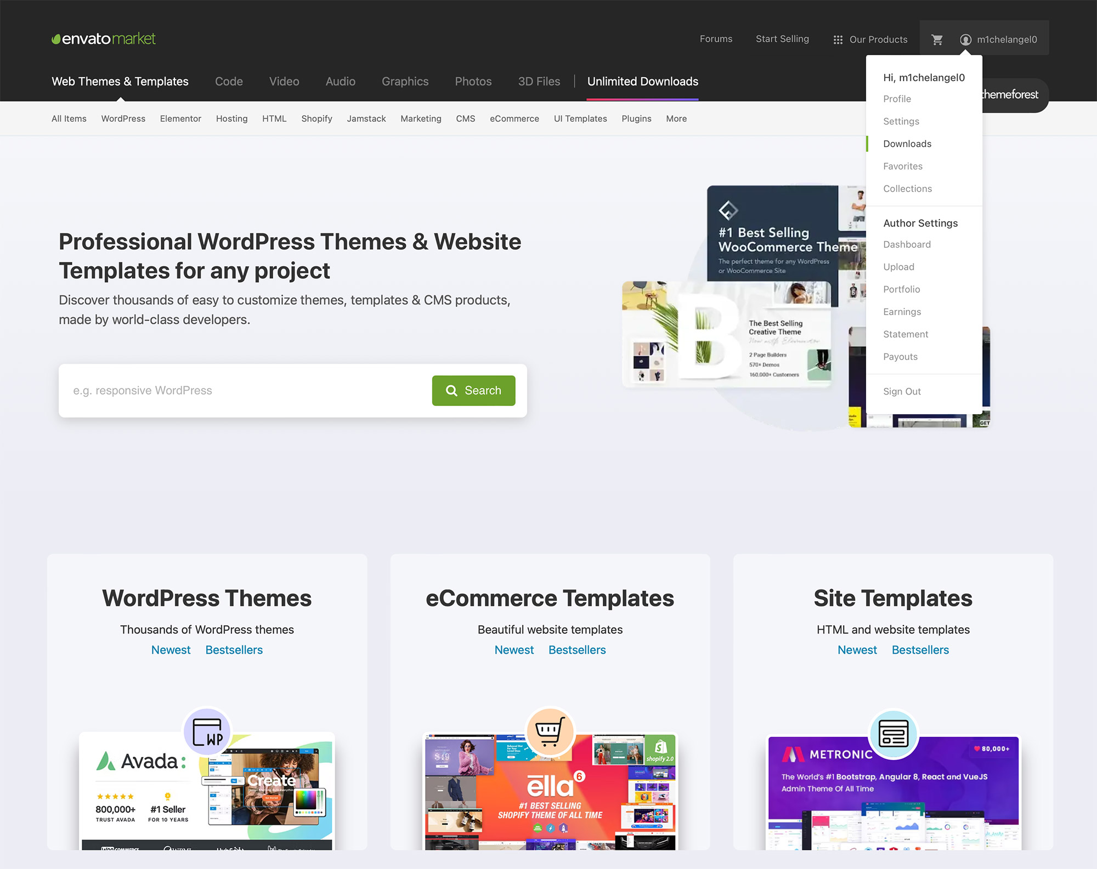The width and height of the screenshot is (1097, 869).
Task: Select the Unlimited Downloads tab
Action: tap(643, 81)
